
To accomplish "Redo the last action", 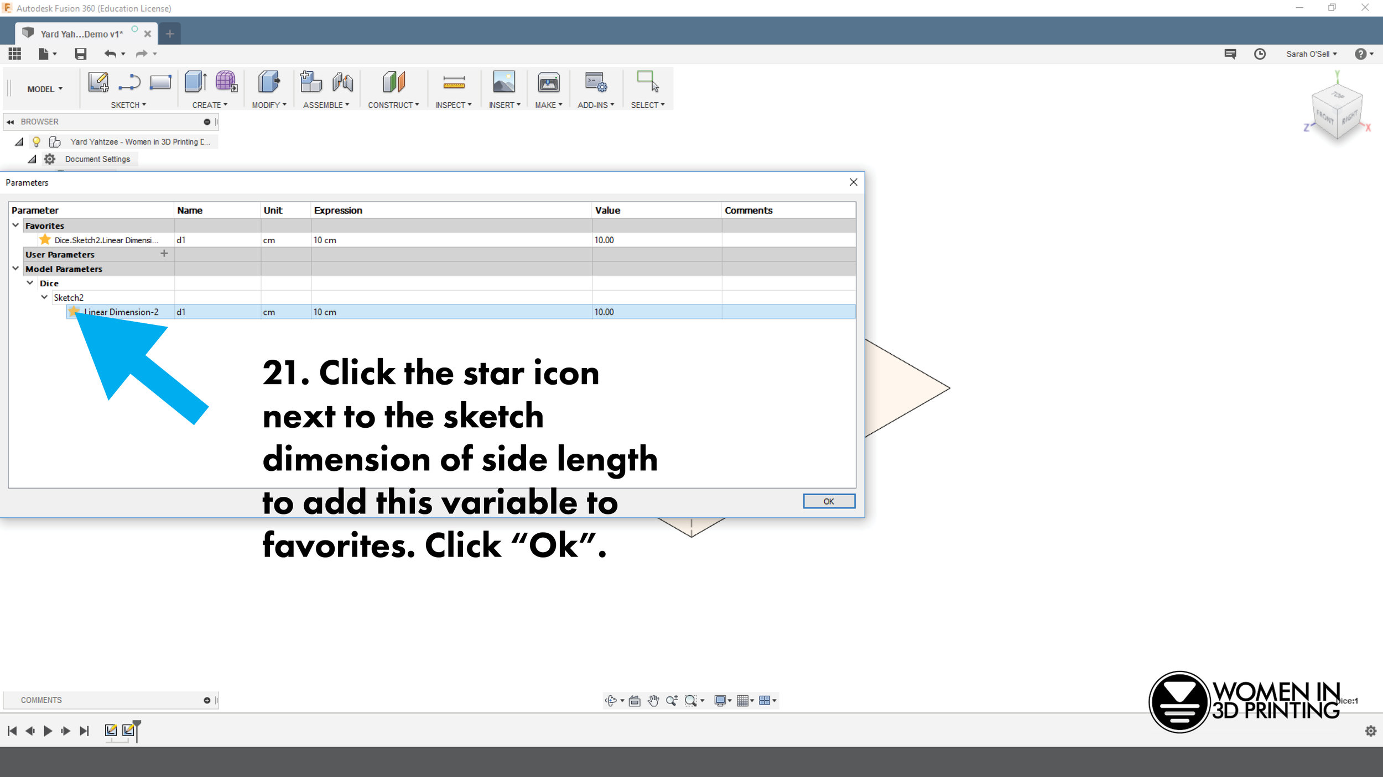I will coord(142,54).
